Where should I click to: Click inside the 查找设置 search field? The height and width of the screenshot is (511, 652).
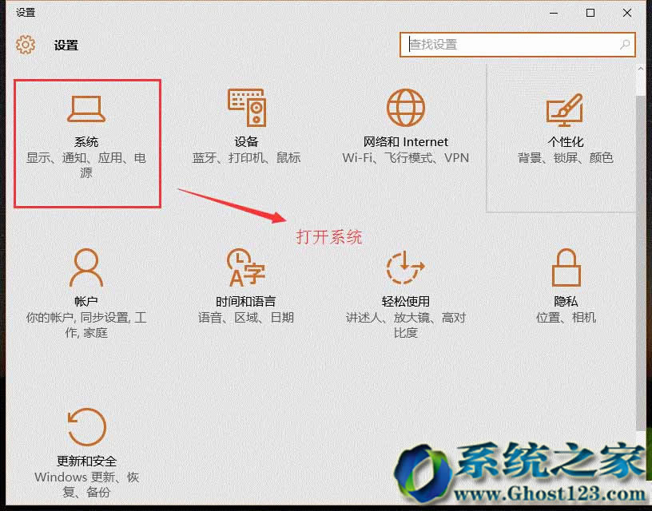(511, 46)
